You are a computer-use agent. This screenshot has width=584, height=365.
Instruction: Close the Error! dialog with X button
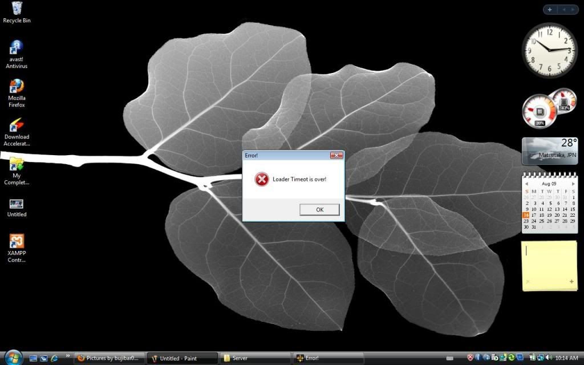pyautogui.click(x=336, y=155)
